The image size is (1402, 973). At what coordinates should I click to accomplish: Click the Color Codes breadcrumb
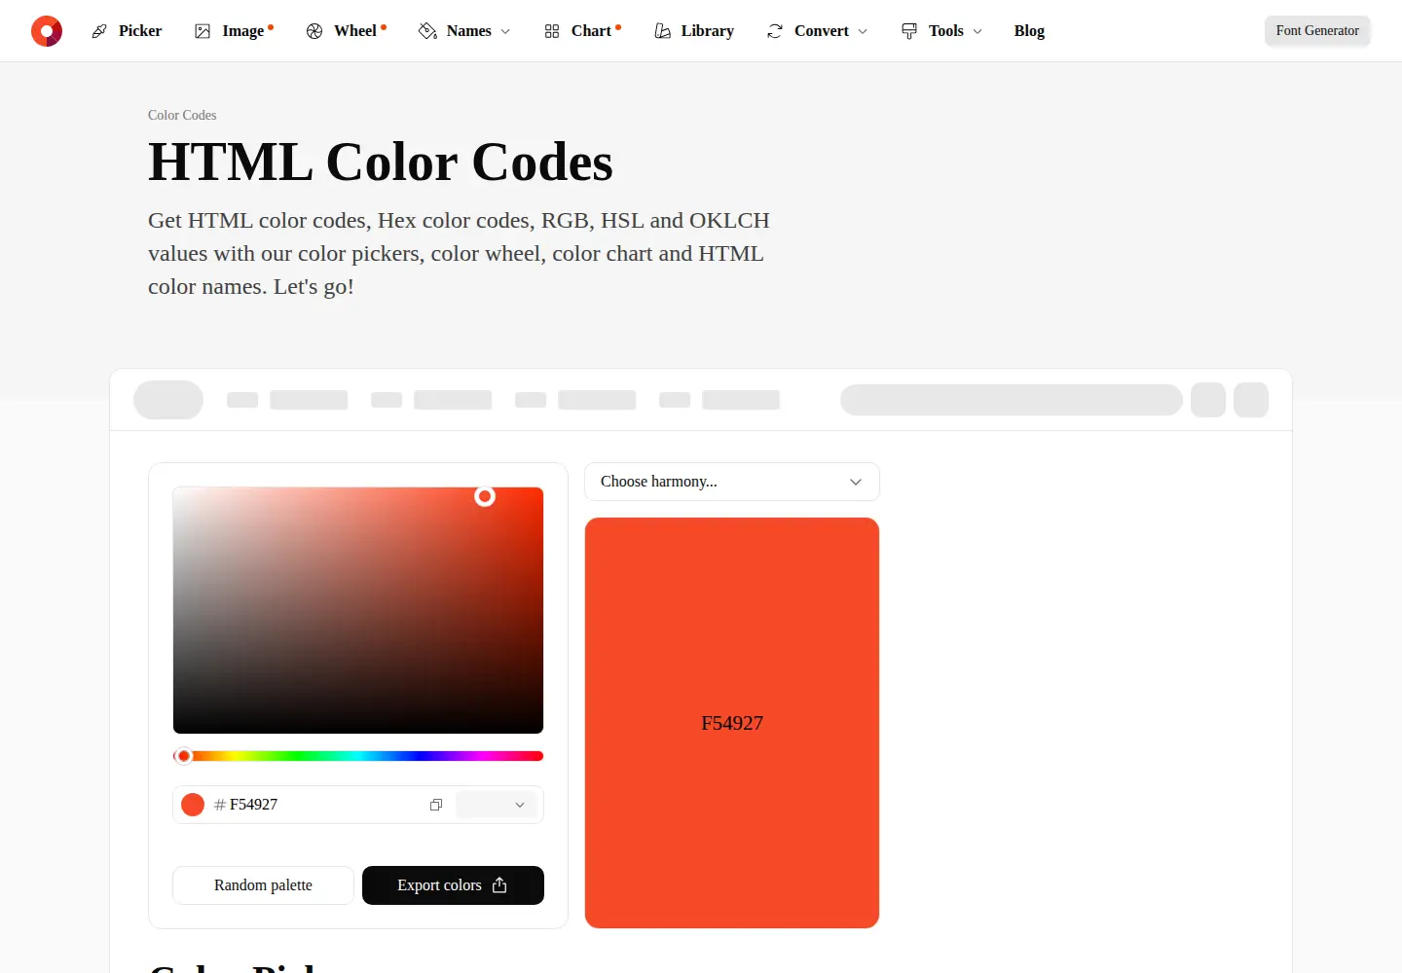pos(182,115)
